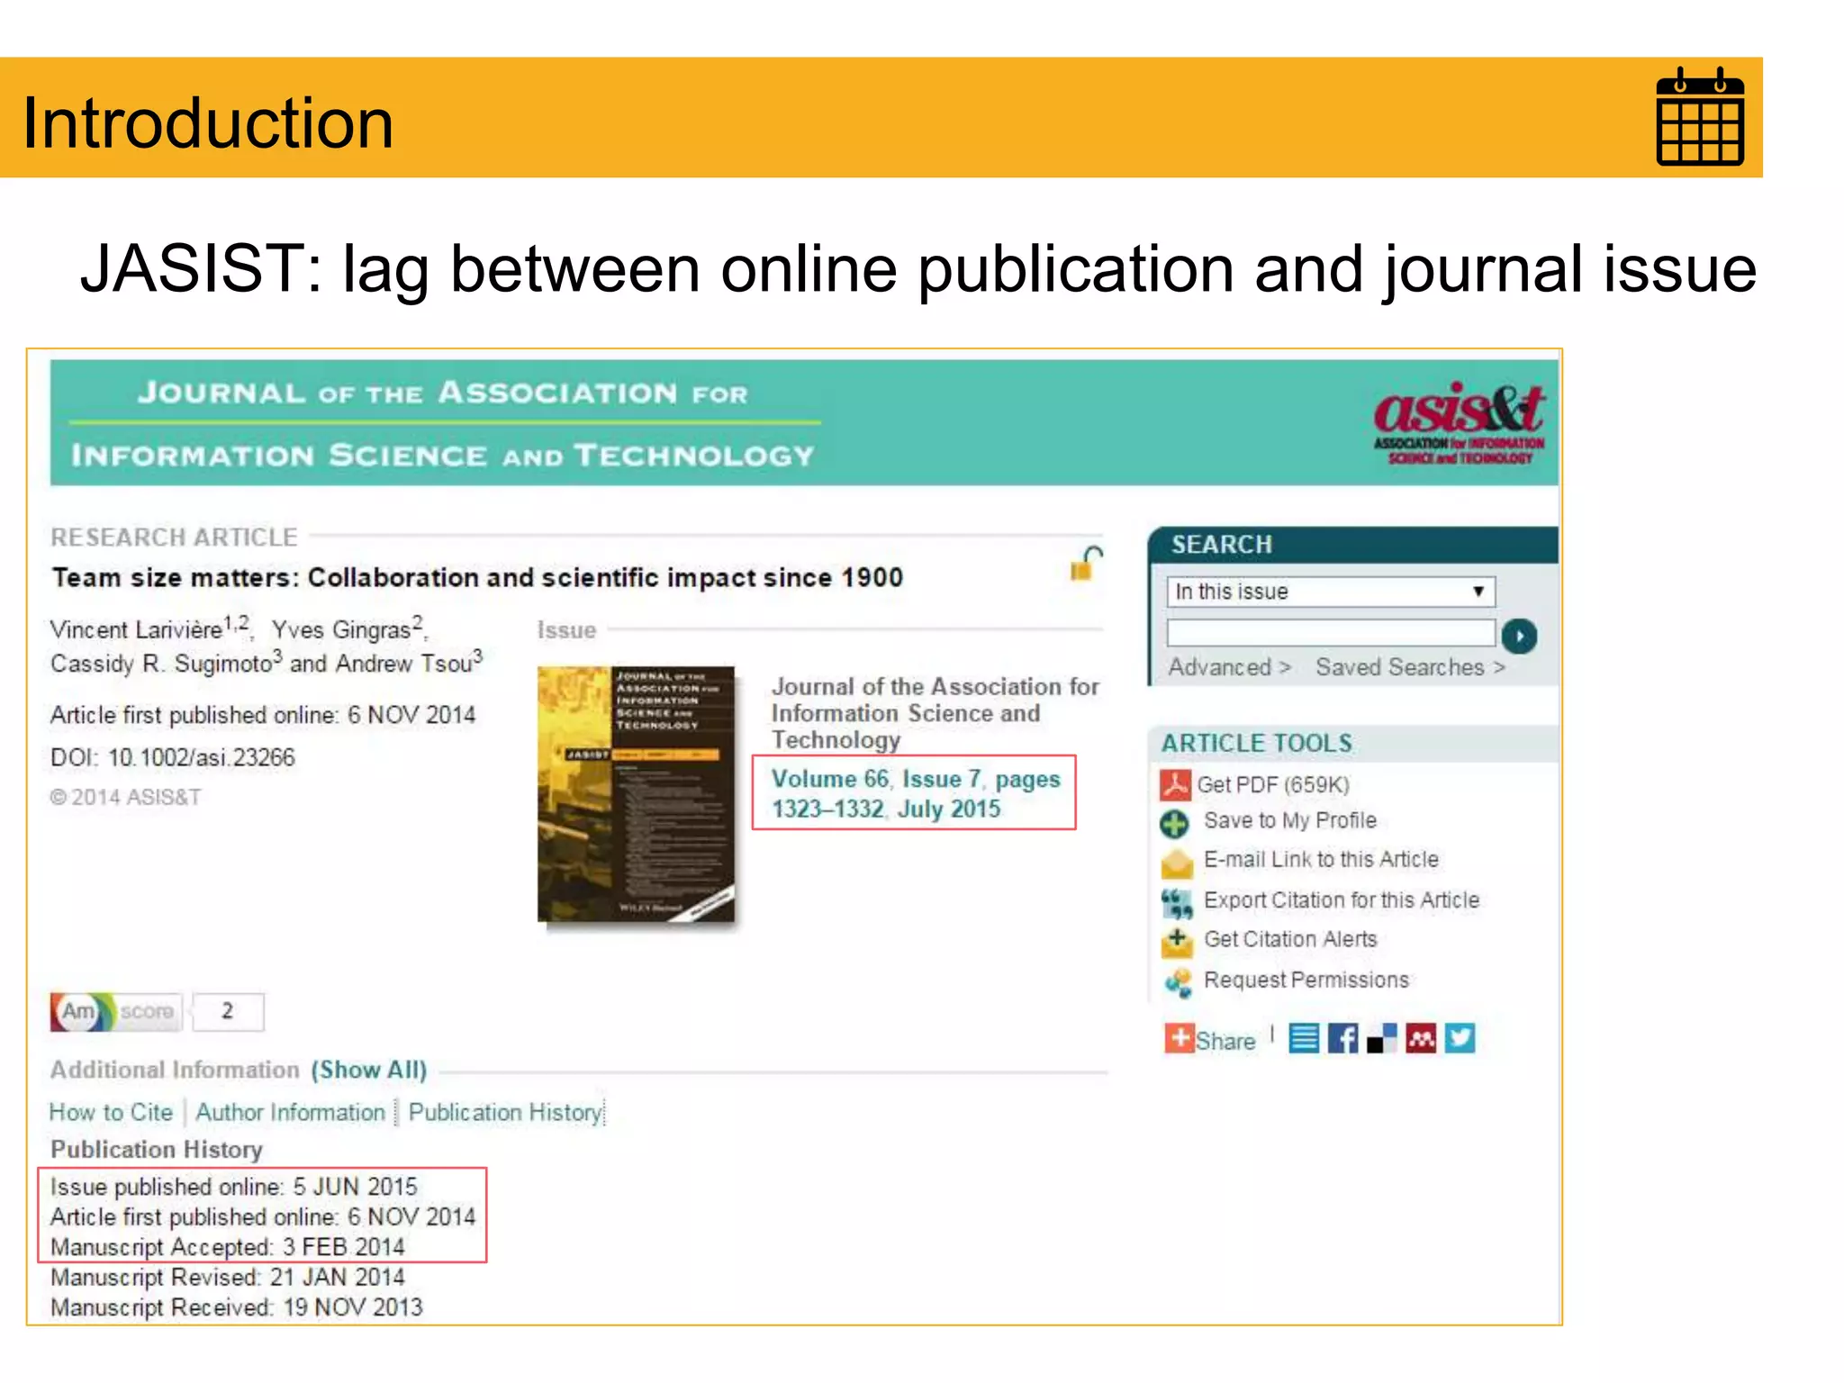This screenshot has height=1383, width=1844.
Task: Share the article on Mendeley
Action: 1421,1039
